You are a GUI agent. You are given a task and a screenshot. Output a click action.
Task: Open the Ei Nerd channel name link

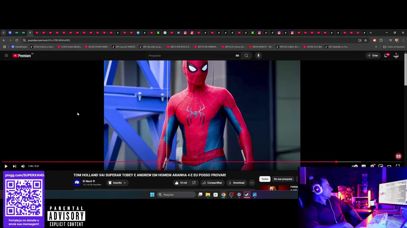pyautogui.click(x=87, y=181)
